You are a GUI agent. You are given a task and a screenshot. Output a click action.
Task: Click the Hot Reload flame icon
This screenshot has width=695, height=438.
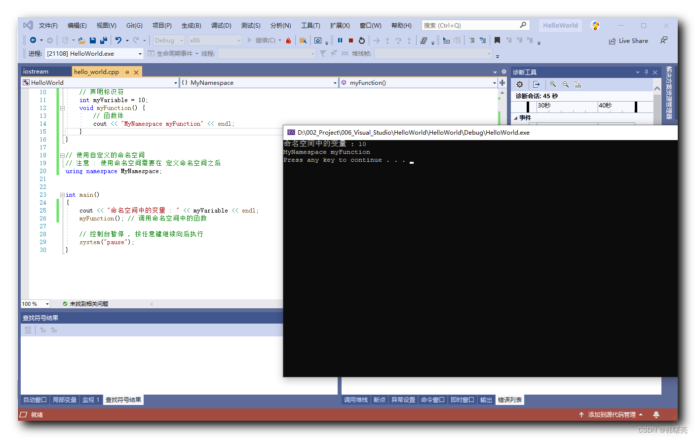click(288, 40)
